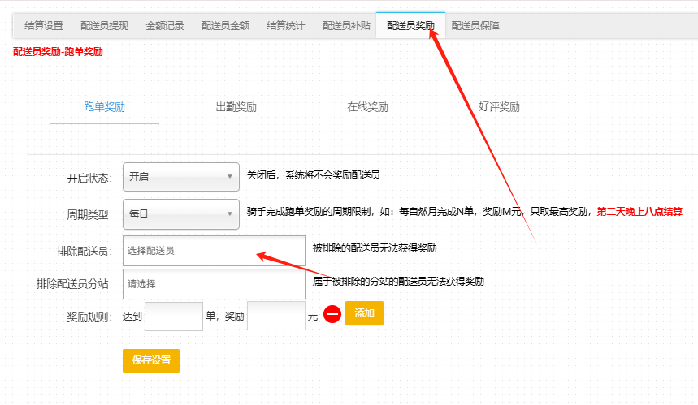Open the 在线奖励 sub-tab
The image size is (698, 405).
coord(368,107)
